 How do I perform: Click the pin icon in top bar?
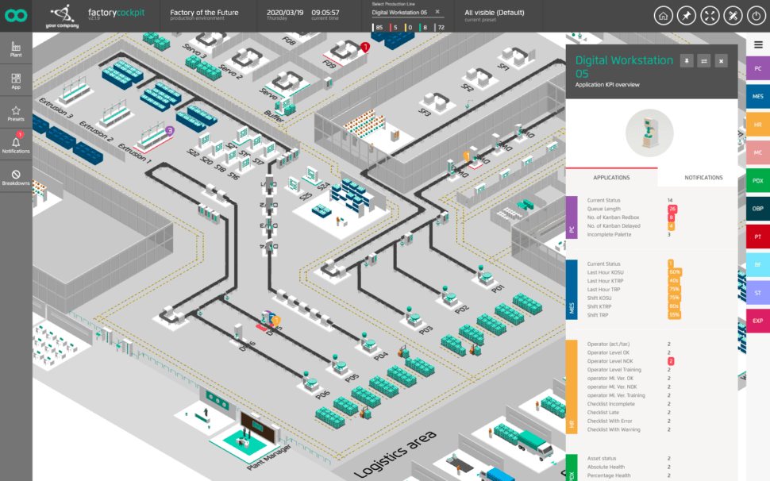click(686, 16)
